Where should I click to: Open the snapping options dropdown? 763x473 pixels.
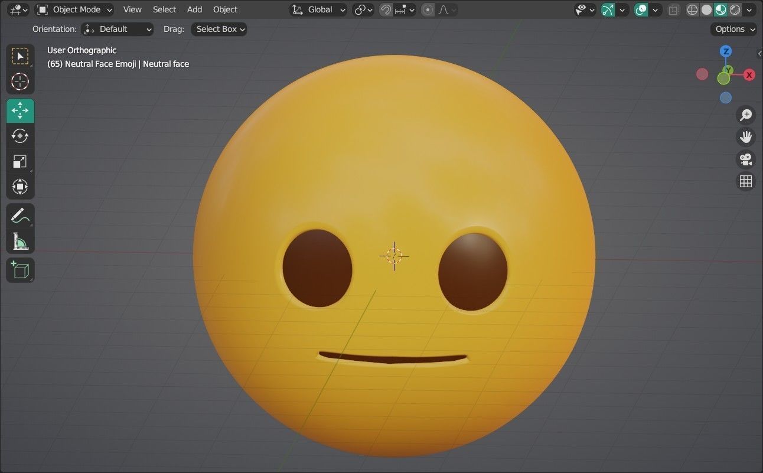pos(405,9)
